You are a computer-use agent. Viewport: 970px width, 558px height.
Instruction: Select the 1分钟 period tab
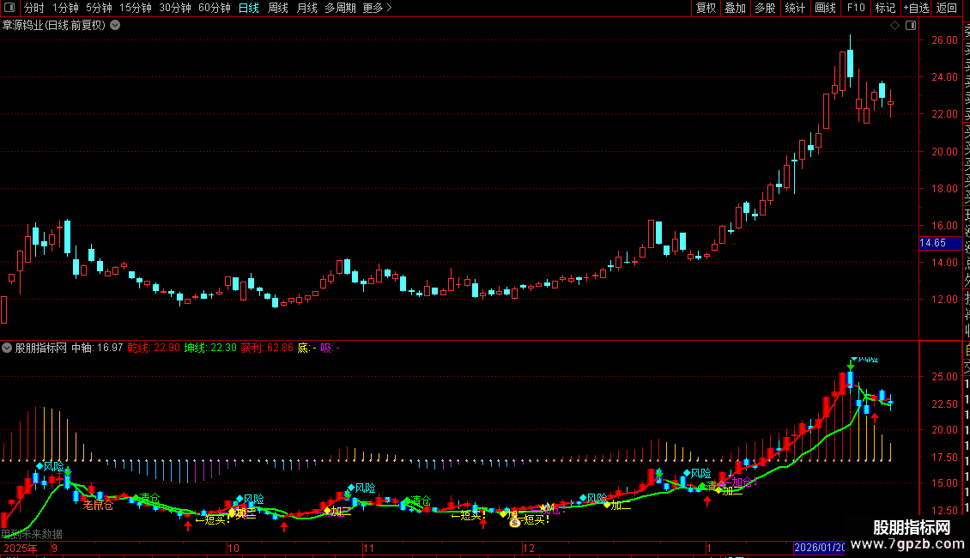point(65,8)
